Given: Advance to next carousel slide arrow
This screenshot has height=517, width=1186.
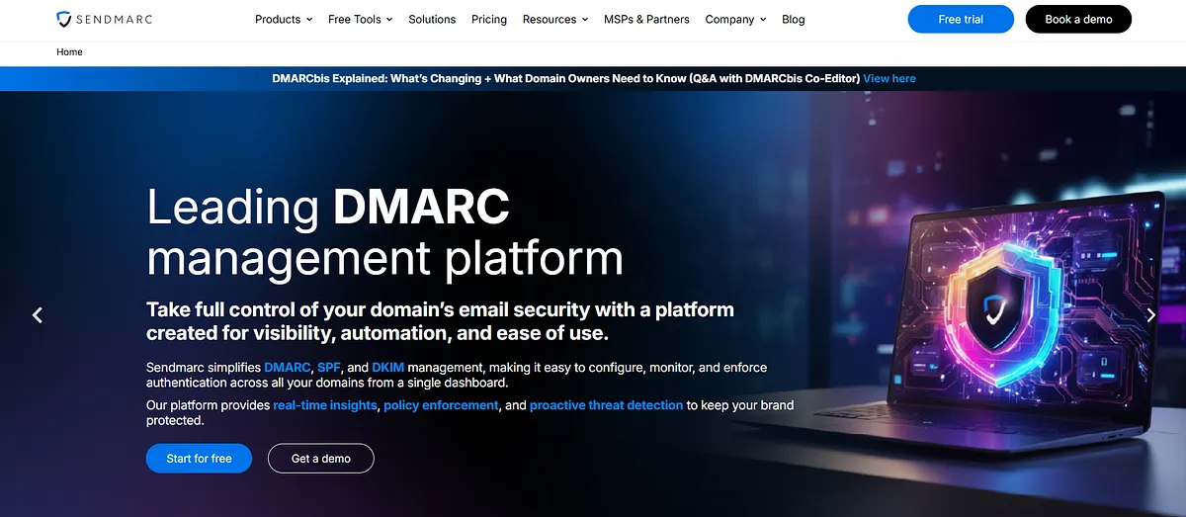Looking at the screenshot, I should point(1150,315).
